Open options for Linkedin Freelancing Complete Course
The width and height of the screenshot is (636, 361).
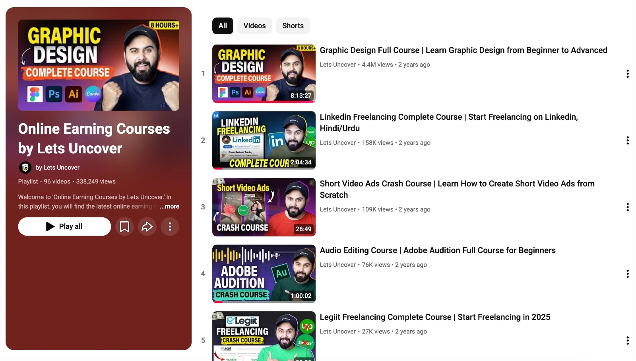[627, 140]
